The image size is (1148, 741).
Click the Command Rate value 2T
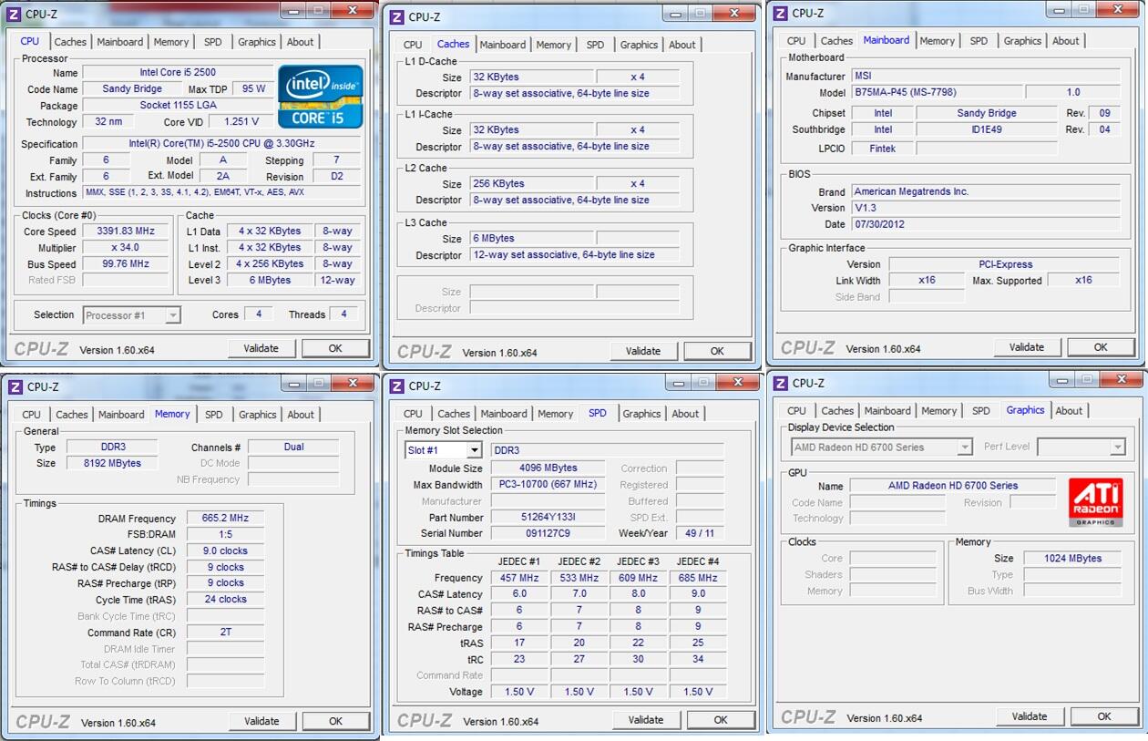pyautogui.click(x=225, y=633)
